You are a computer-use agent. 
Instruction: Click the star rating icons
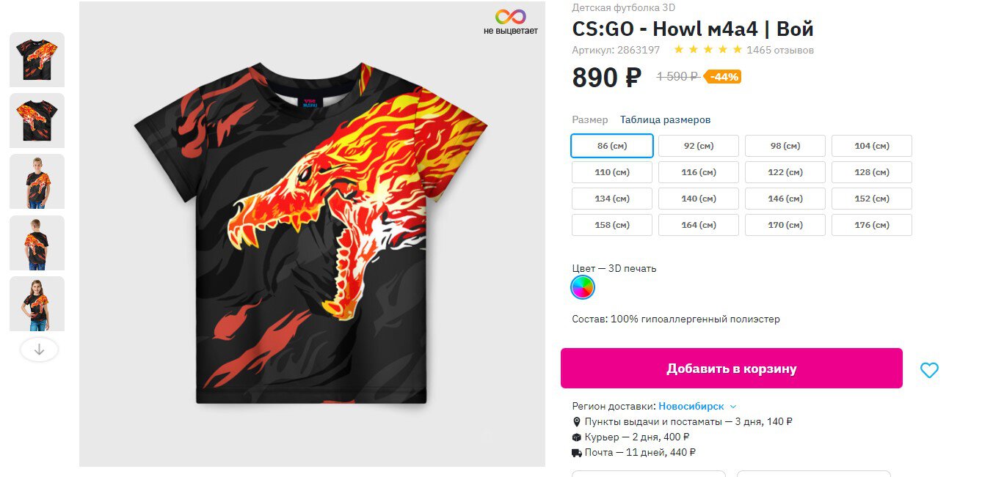(x=708, y=50)
